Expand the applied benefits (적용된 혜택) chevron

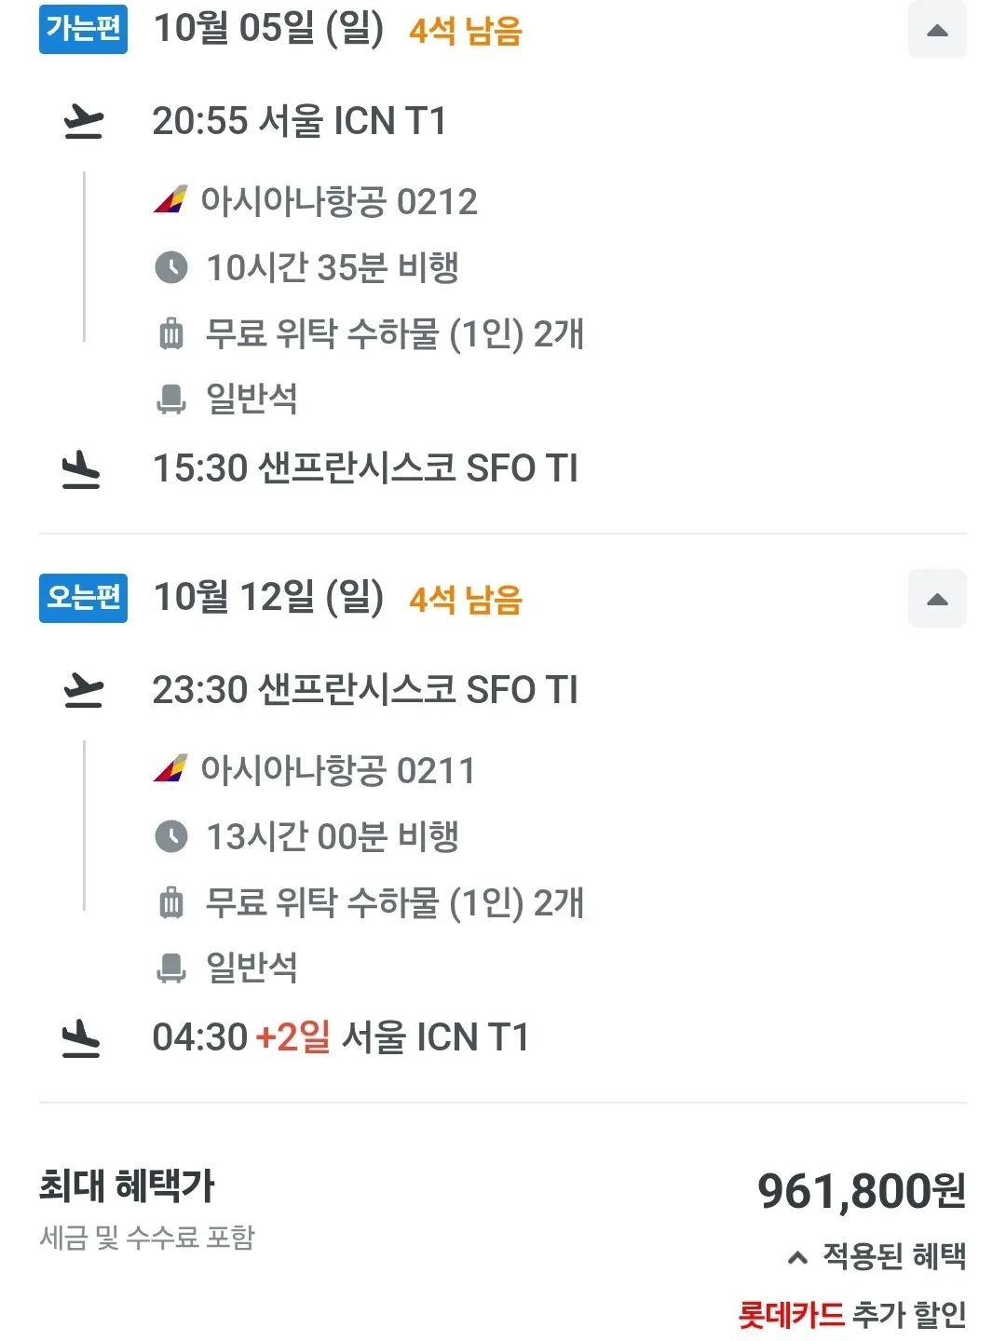pos(797,1258)
